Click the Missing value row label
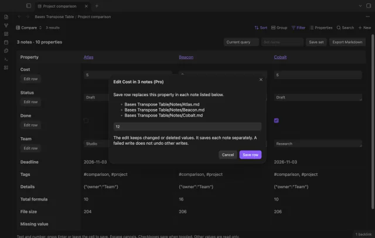The width and height of the screenshot is (375, 238). (34, 224)
